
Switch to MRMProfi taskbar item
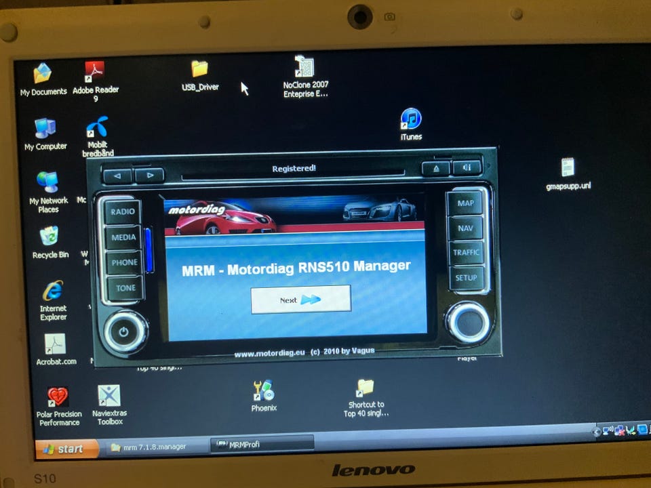[262, 444]
